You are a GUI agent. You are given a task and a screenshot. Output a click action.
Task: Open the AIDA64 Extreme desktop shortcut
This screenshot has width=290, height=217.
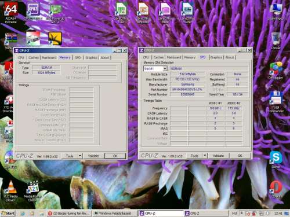coord(11,12)
